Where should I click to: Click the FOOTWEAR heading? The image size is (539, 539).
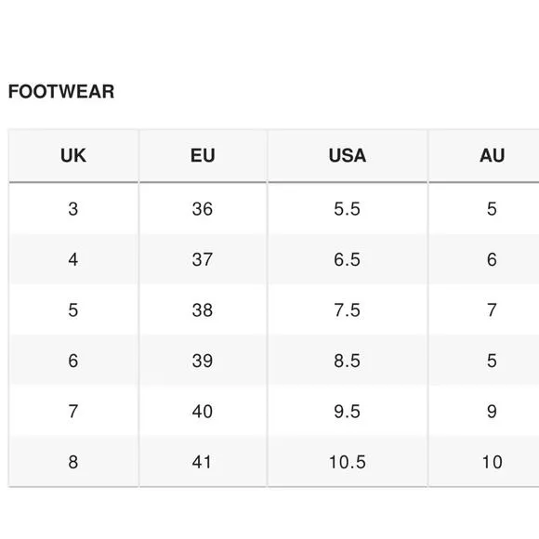pyautogui.click(x=61, y=91)
